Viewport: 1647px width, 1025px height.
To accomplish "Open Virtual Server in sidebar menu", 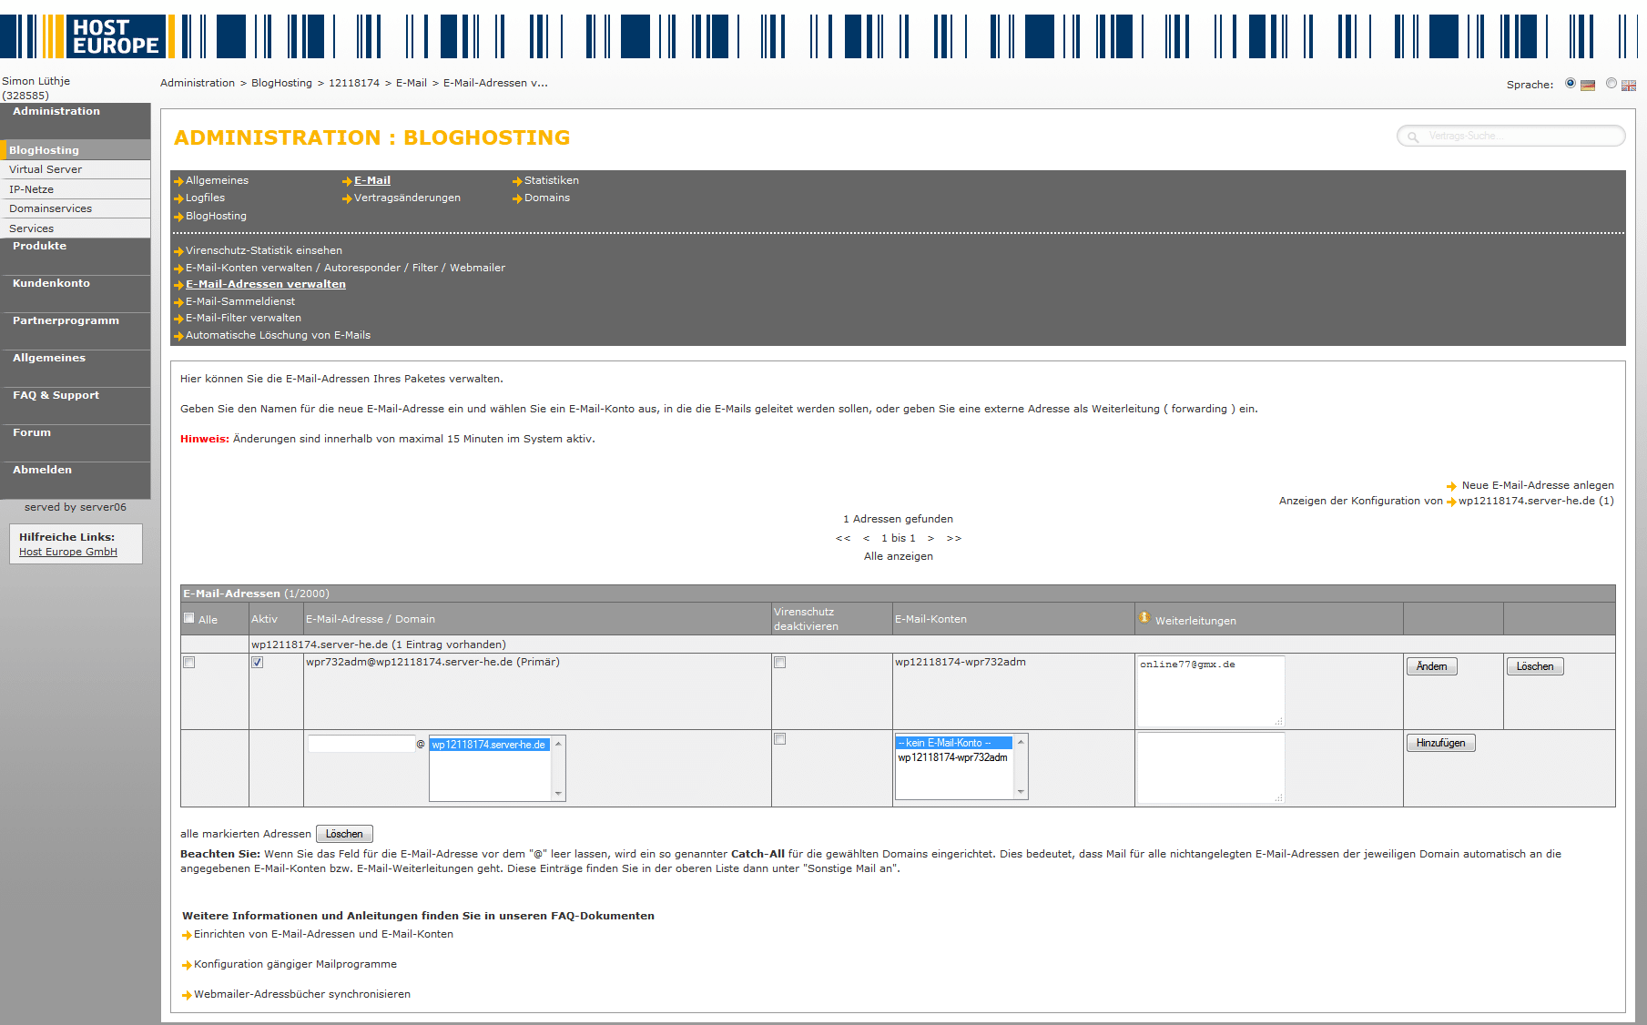I will 46,169.
